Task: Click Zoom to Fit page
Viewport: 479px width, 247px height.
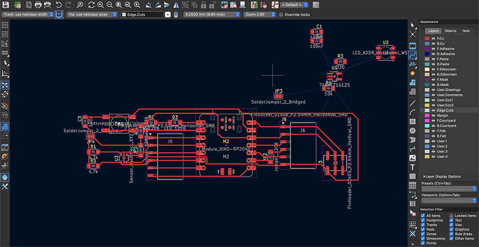Action: 119,5
